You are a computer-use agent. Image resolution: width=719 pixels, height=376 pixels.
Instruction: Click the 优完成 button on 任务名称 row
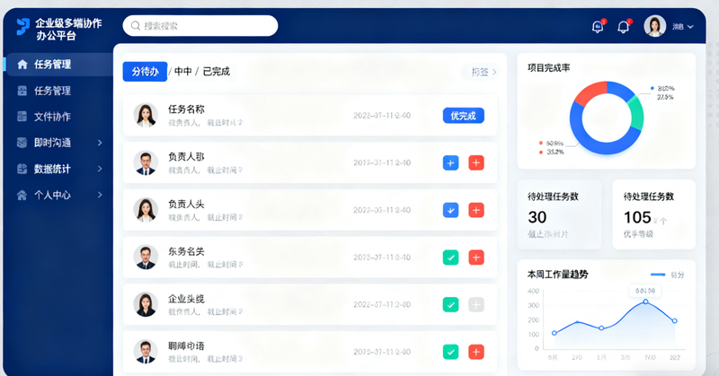463,116
